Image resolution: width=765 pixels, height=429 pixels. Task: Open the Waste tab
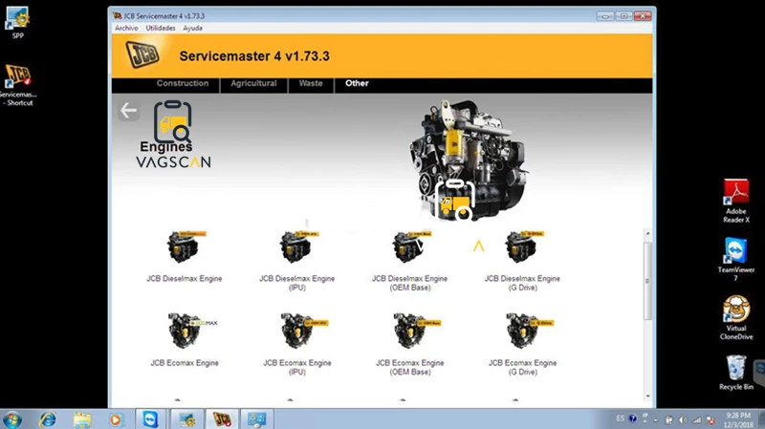click(311, 83)
